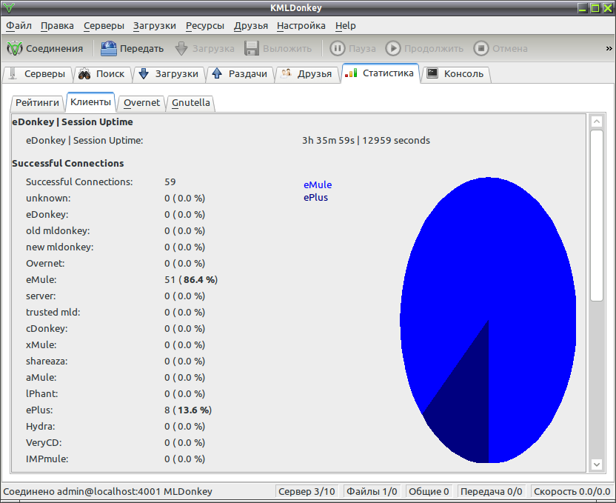
Task: Click the eMule legend label
Action: 318,184
